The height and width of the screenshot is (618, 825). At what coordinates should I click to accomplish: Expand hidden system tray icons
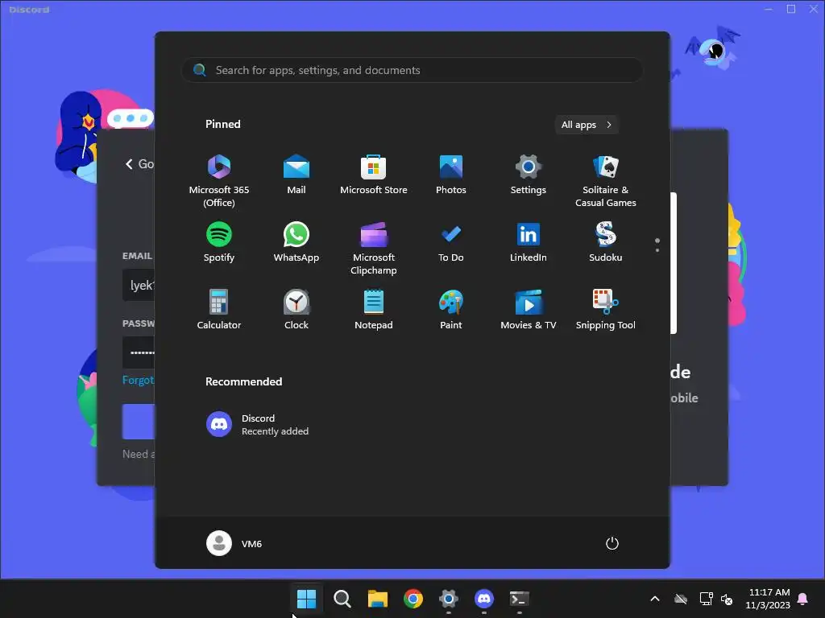(655, 599)
